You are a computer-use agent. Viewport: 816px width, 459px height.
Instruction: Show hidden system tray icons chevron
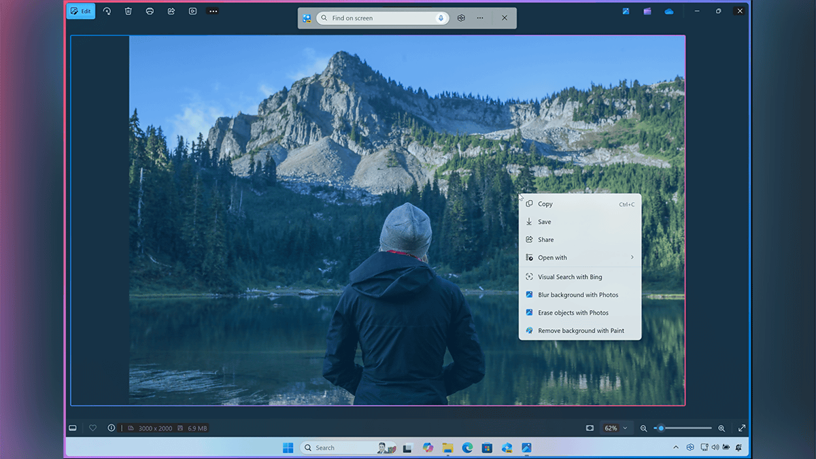(x=676, y=447)
